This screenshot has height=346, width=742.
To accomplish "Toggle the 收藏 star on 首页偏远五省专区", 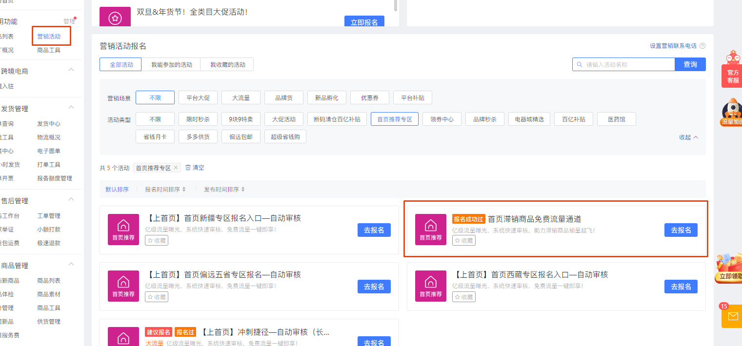I will coord(156,296).
